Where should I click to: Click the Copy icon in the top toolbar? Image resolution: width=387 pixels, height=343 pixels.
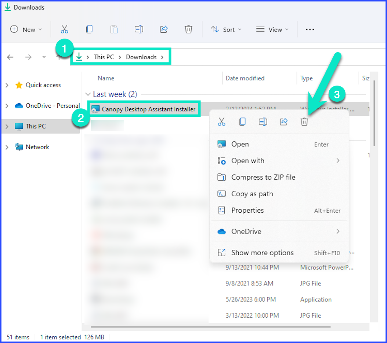click(x=89, y=29)
